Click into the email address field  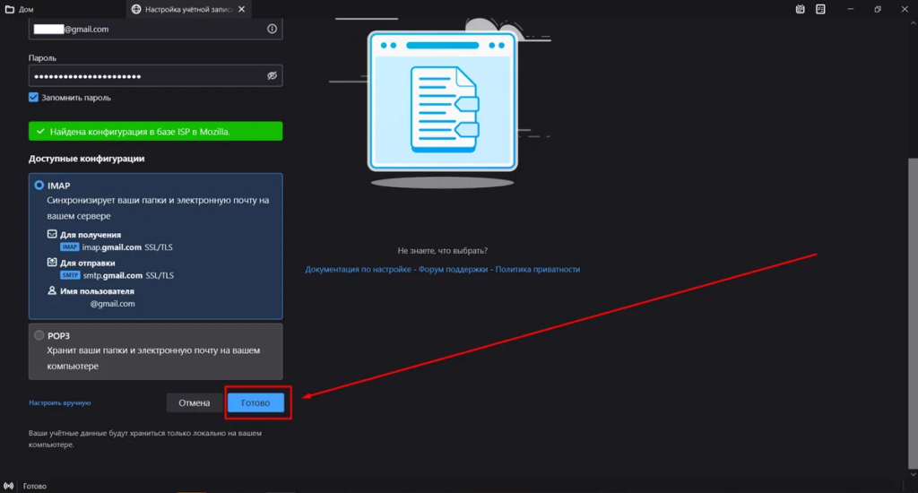tap(155, 29)
